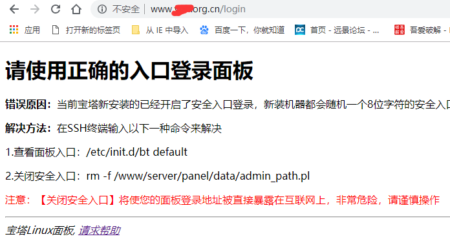Click the /etc/init.d/bt default command text
The image size is (450, 241).
coord(136,152)
